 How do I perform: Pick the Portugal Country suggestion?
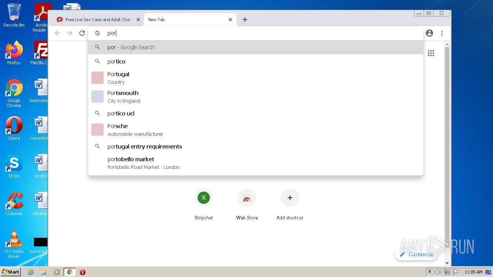pyautogui.click(x=256, y=78)
